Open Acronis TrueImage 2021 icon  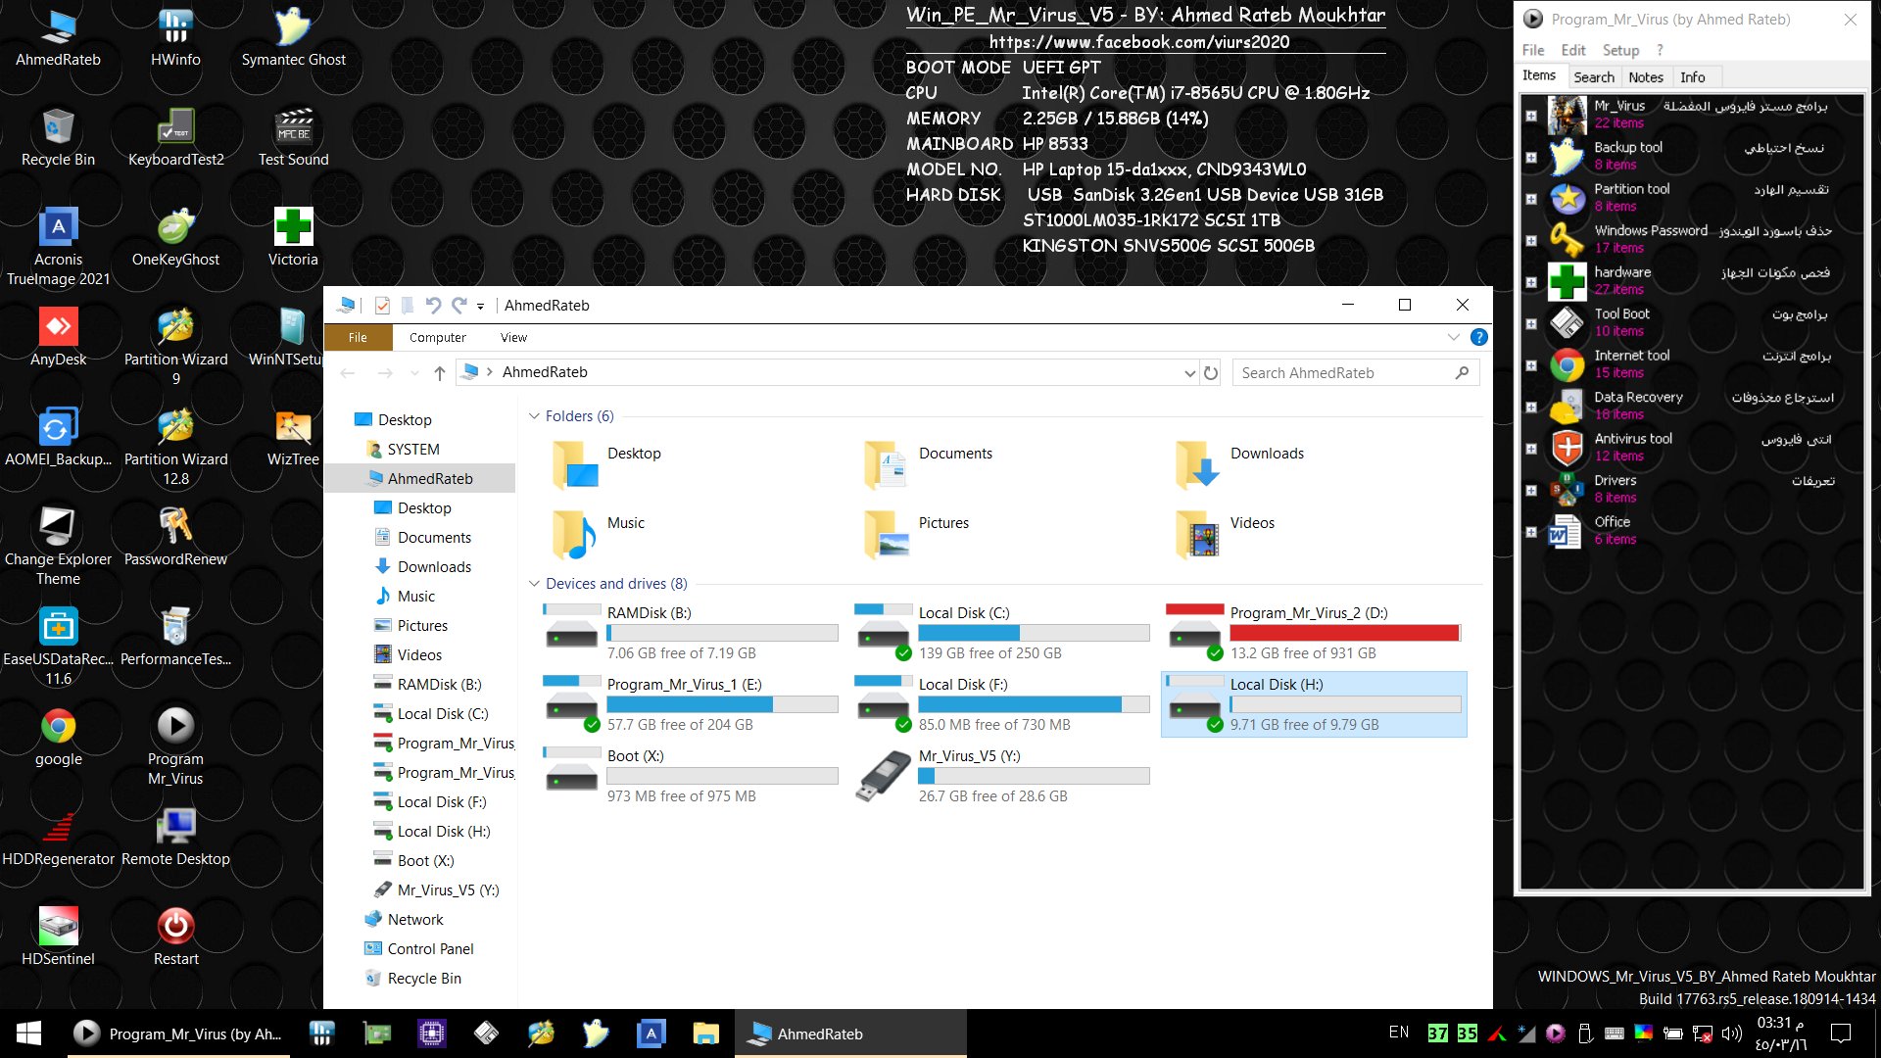click(x=58, y=247)
